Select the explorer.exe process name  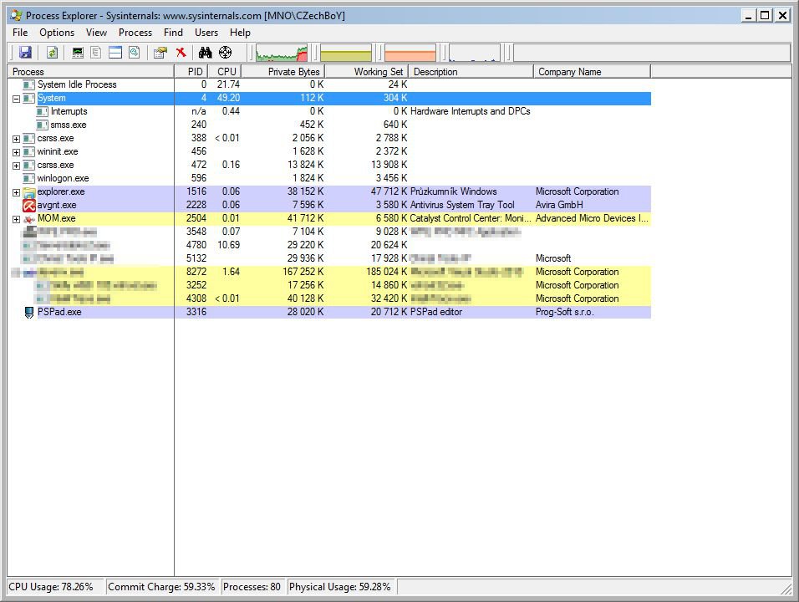tap(61, 191)
